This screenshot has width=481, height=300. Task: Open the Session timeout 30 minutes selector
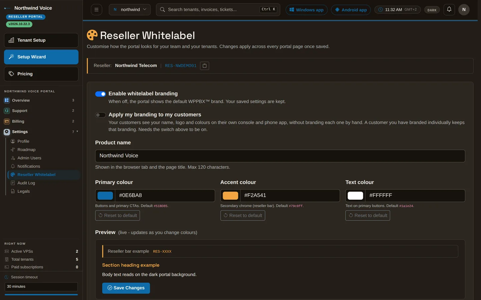(41, 287)
